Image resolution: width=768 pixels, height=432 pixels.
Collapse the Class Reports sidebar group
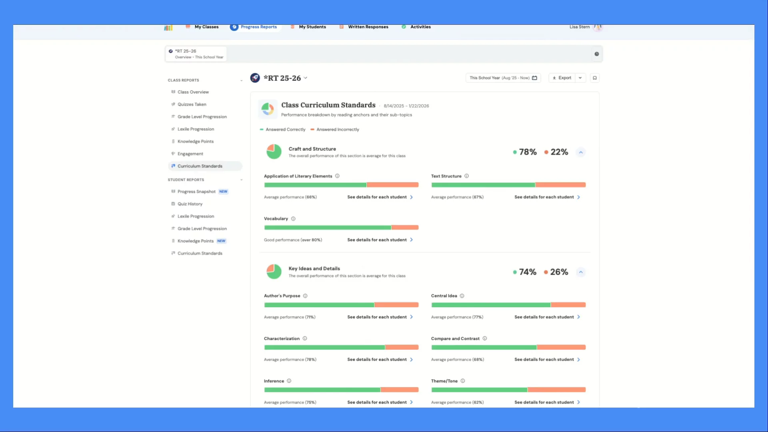pos(241,80)
